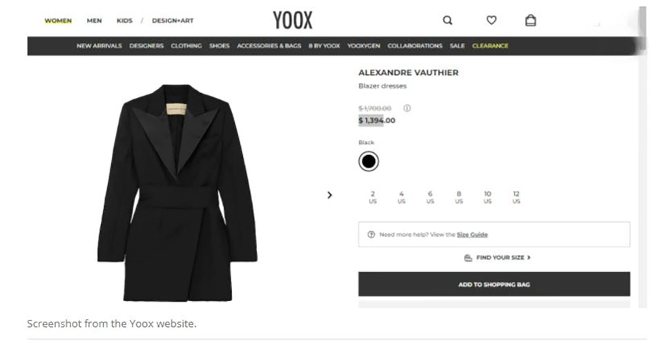Open the Size Guide link

[x=472, y=235]
